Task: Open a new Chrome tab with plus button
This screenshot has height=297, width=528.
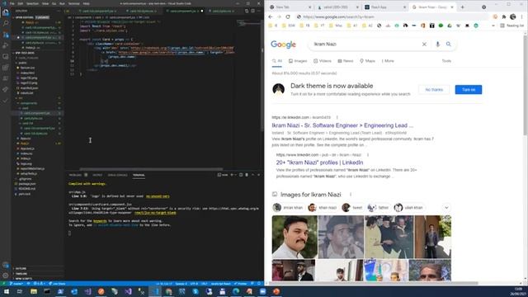Action: pyautogui.click(x=462, y=7)
